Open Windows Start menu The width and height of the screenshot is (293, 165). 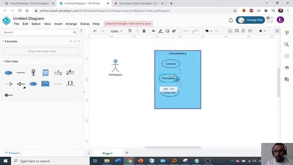click(x=5, y=161)
